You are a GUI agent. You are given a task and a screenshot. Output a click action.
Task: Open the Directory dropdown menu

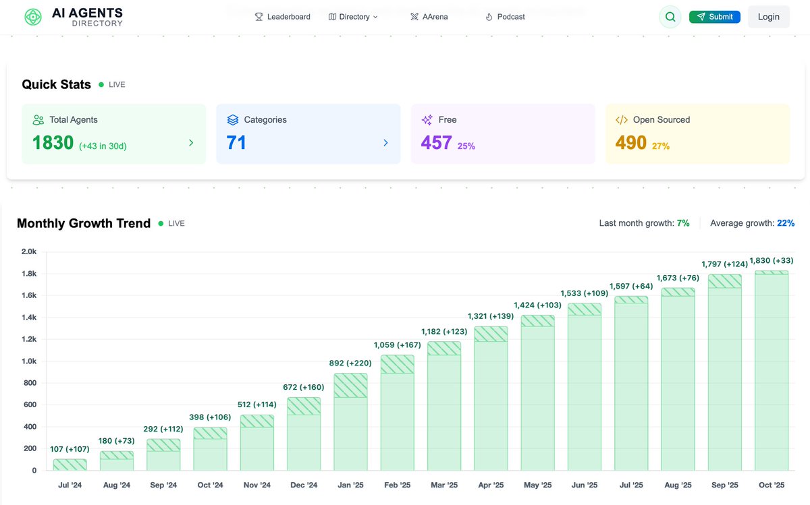(353, 16)
